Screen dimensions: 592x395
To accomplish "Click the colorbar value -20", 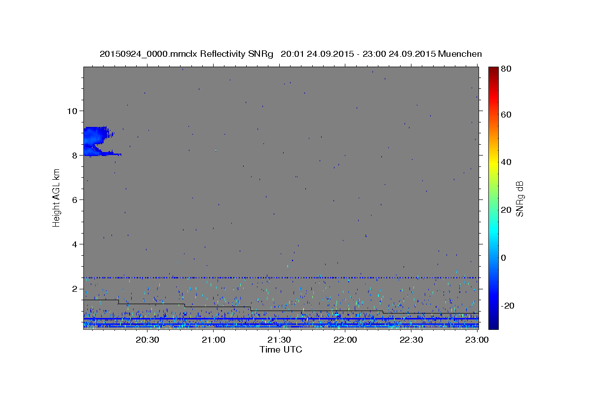I will tap(508, 306).
